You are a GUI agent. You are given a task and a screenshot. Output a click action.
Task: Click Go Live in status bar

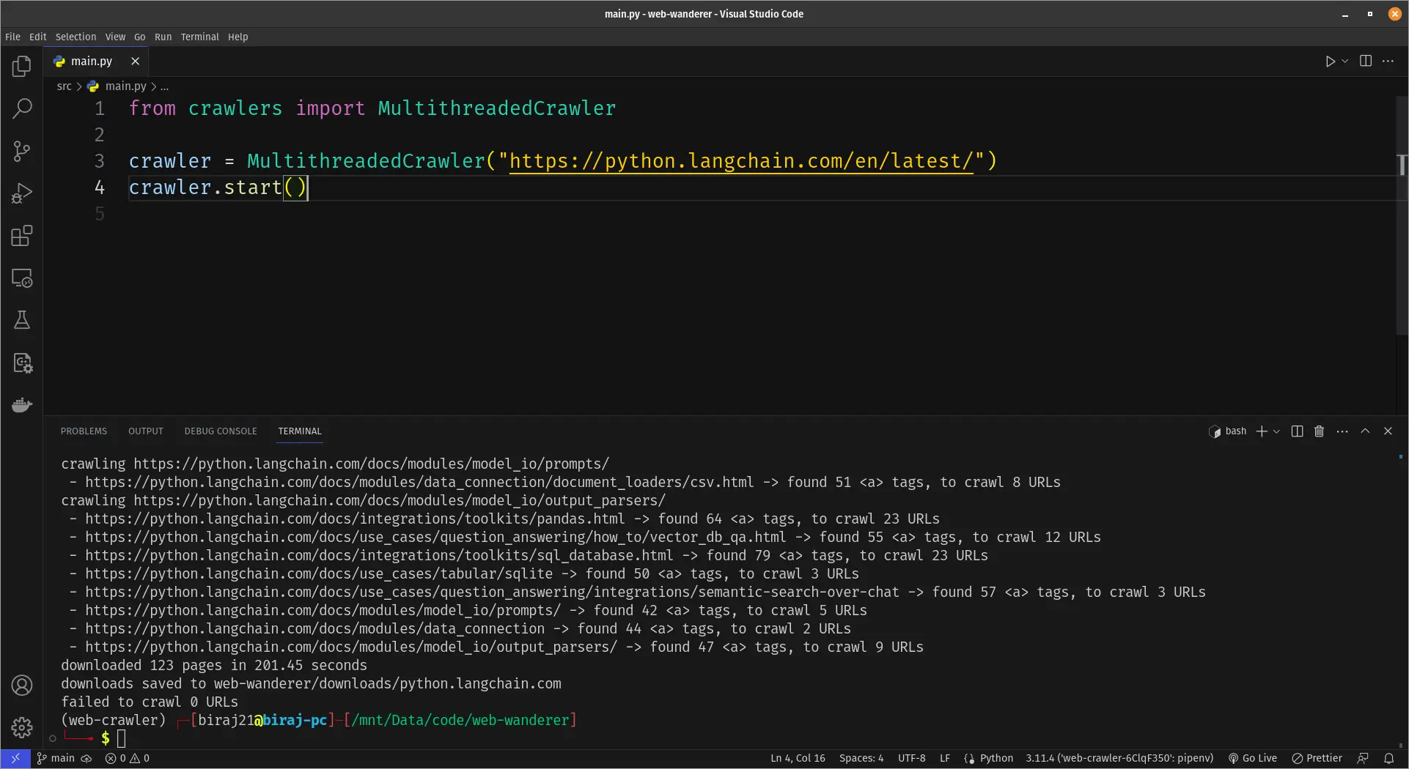tap(1253, 759)
